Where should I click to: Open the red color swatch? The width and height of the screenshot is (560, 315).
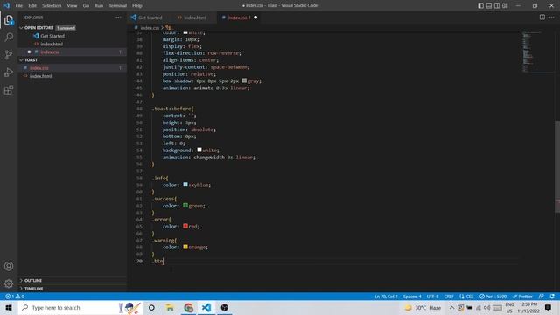(x=185, y=226)
